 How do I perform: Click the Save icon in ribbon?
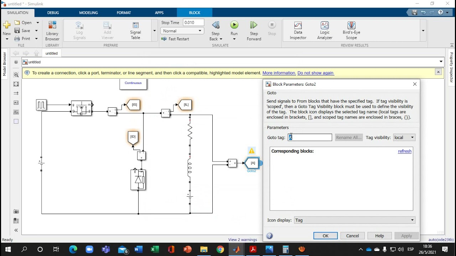pos(17,31)
